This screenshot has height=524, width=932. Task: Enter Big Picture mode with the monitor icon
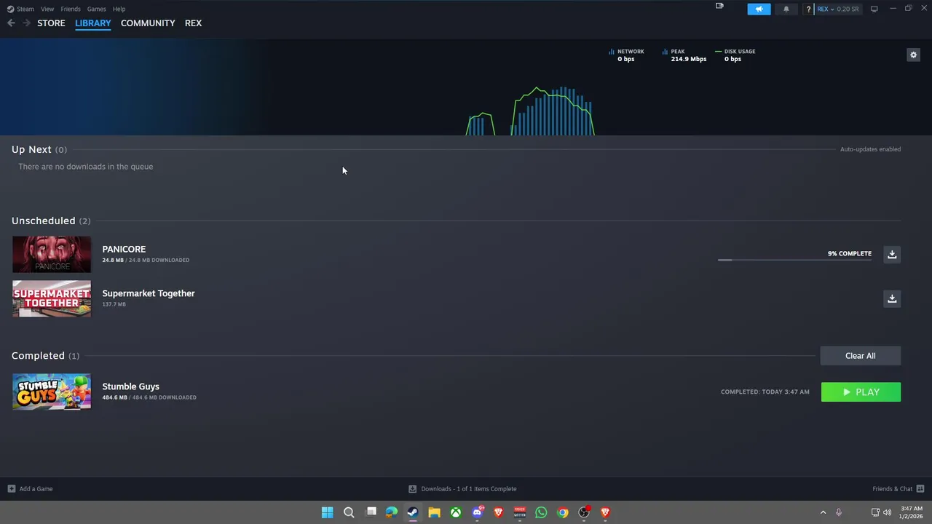[874, 9]
